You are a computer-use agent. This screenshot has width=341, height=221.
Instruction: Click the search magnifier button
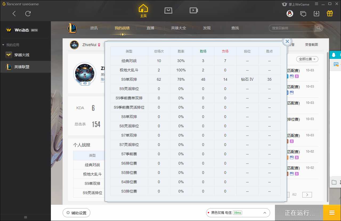pos(319,28)
